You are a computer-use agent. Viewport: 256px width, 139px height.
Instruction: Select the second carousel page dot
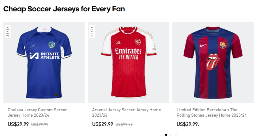point(171,135)
